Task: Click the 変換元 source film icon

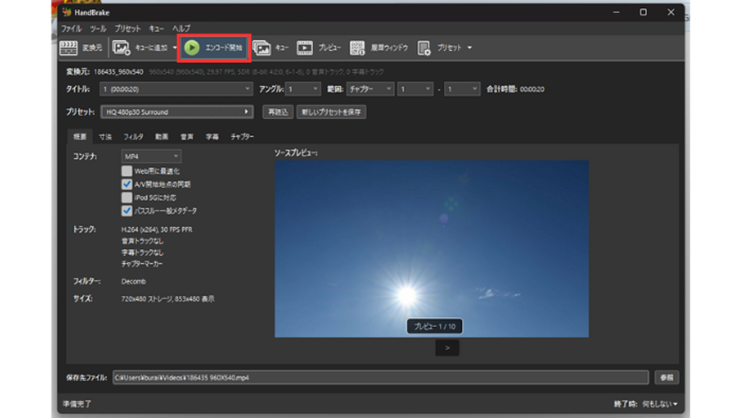Action: point(69,47)
